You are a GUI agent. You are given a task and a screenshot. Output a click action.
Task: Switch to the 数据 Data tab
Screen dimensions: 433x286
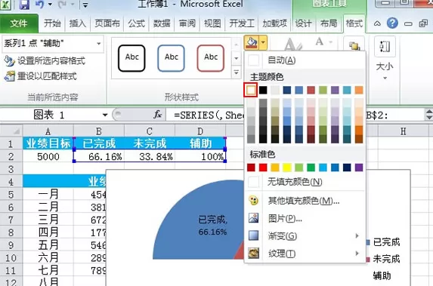click(162, 23)
